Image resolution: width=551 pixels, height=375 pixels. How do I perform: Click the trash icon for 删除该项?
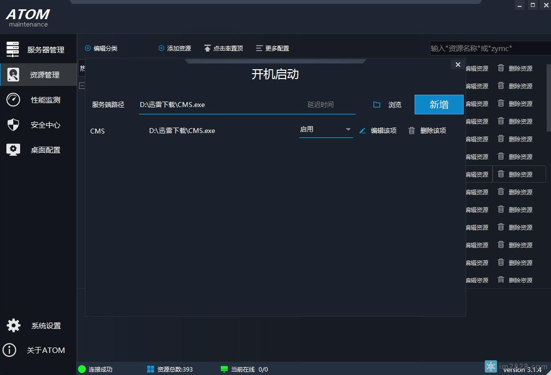[412, 131]
